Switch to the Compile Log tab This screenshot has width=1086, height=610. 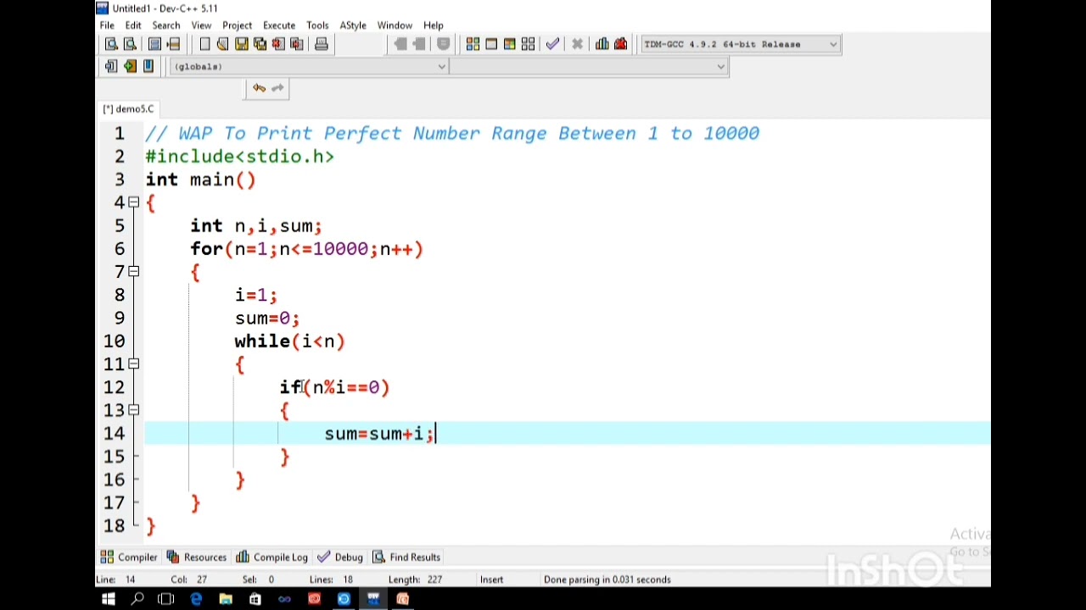271,557
